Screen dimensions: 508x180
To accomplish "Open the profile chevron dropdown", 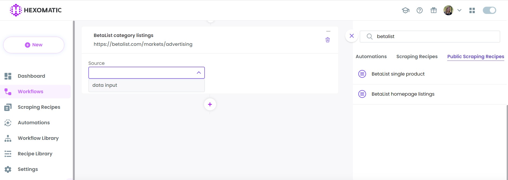I will (460, 10).
